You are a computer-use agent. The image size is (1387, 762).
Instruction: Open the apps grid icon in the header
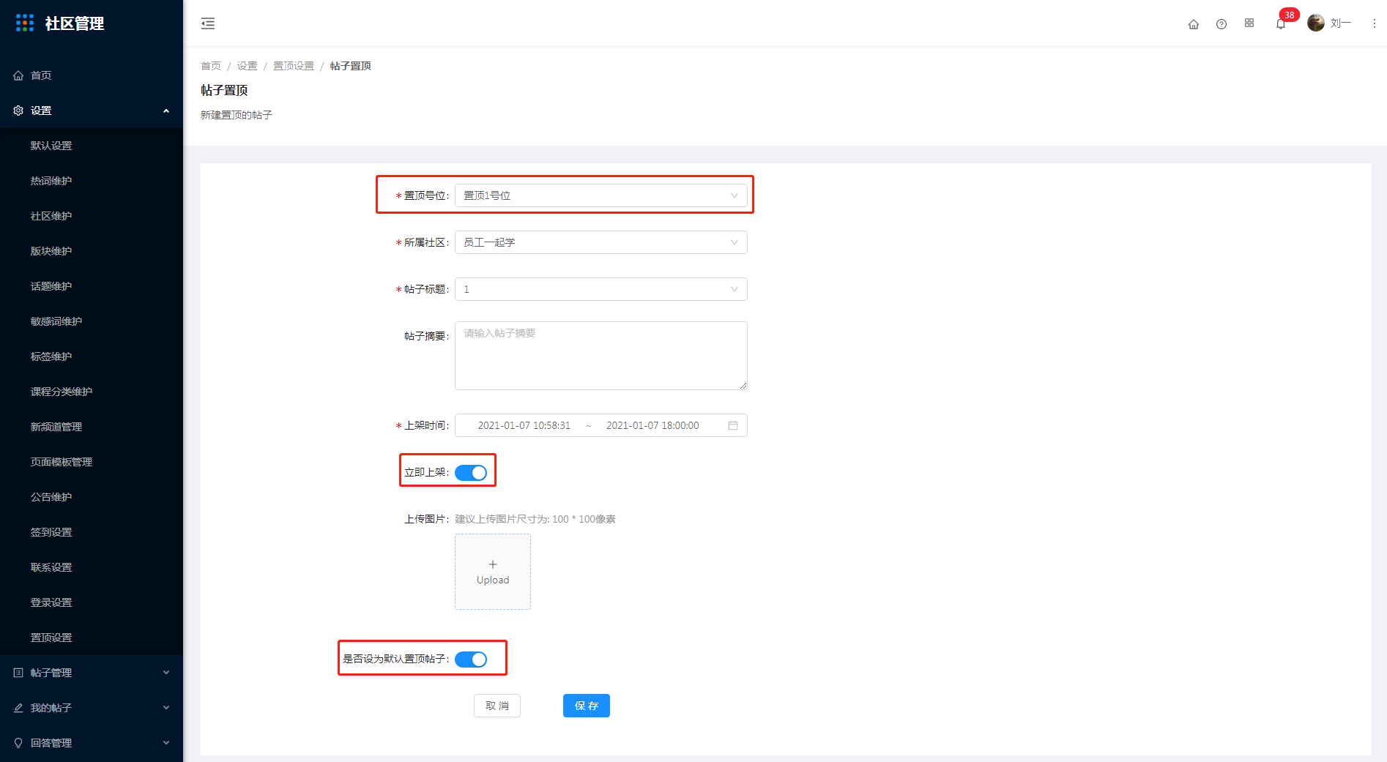click(x=1249, y=23)
